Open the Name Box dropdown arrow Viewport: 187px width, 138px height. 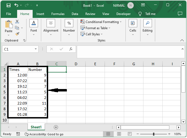click(36, 49)
